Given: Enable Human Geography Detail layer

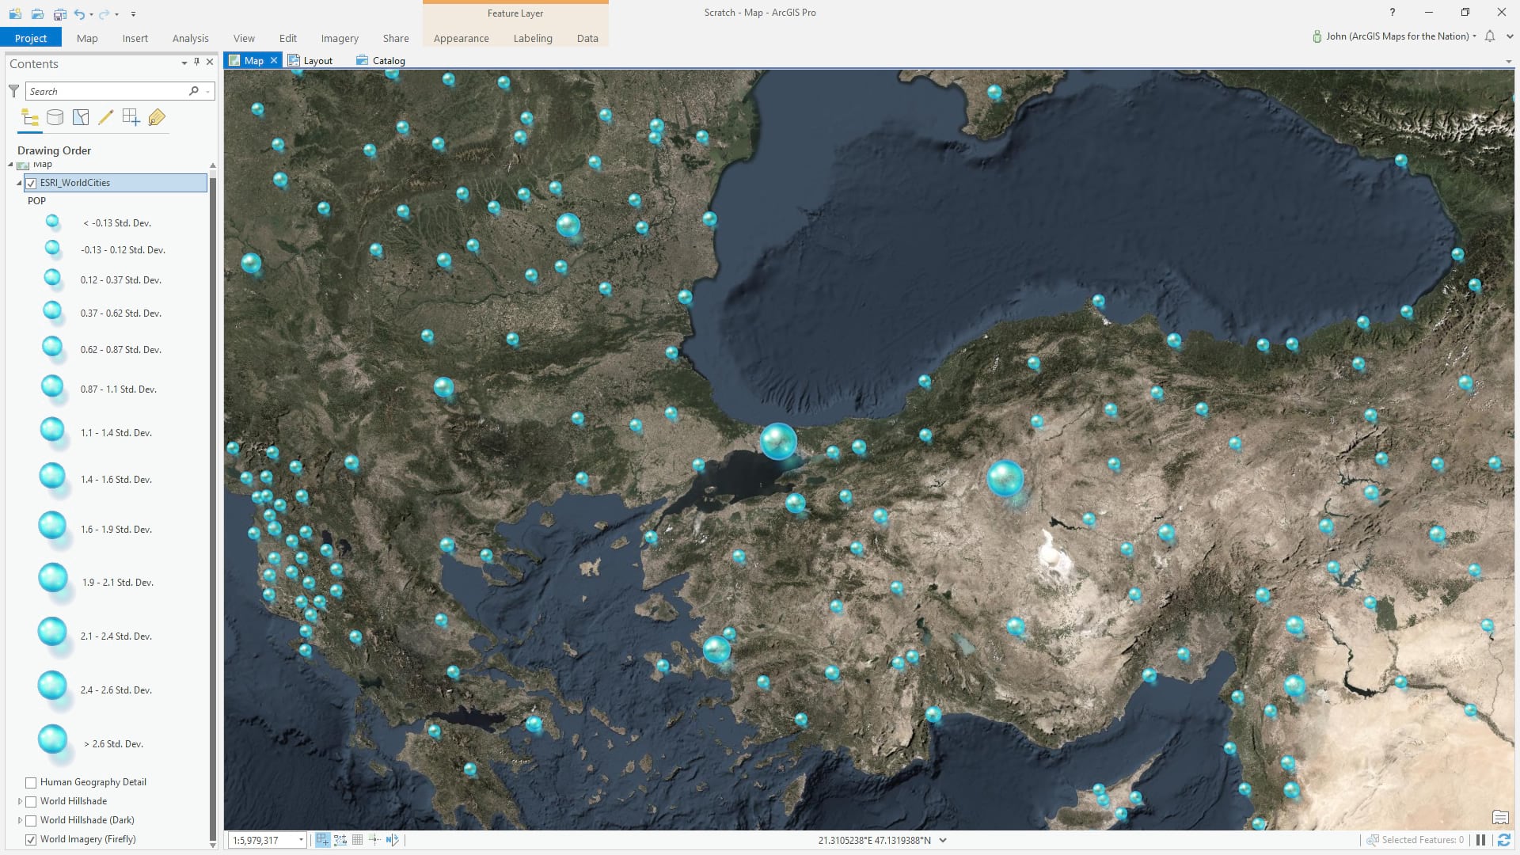Looking at the screenshot, I should (31, 782).
